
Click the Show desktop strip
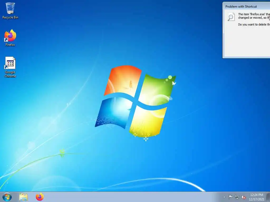point(268,197)
